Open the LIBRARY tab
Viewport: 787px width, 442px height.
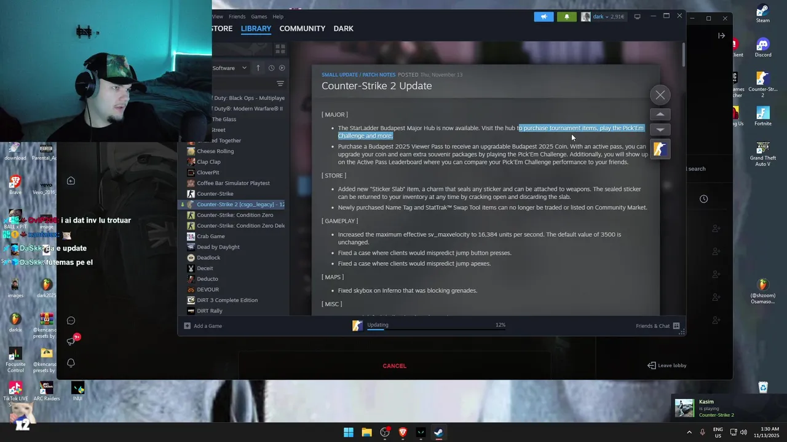tap(256, 28)
